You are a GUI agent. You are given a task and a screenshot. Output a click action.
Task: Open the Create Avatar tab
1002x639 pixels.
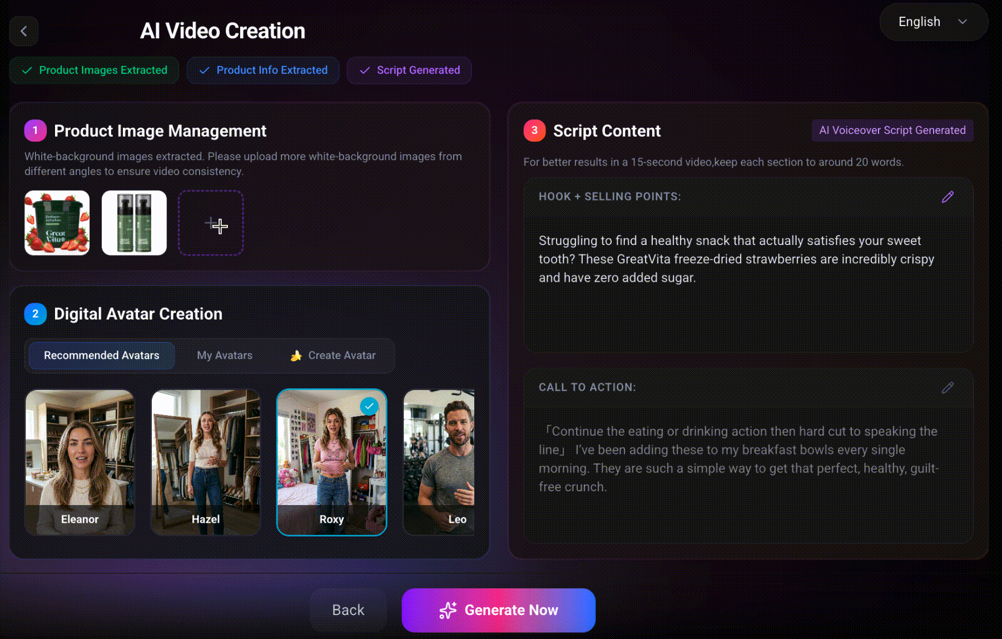[333, 356]
